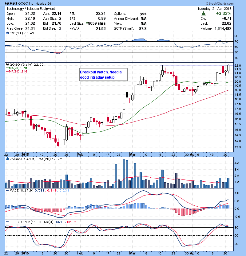Click the Low value 21.02

30,23
